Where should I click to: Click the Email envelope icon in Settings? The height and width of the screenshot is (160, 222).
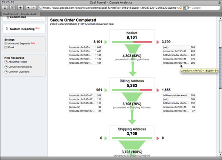click(x=6, y=48)
